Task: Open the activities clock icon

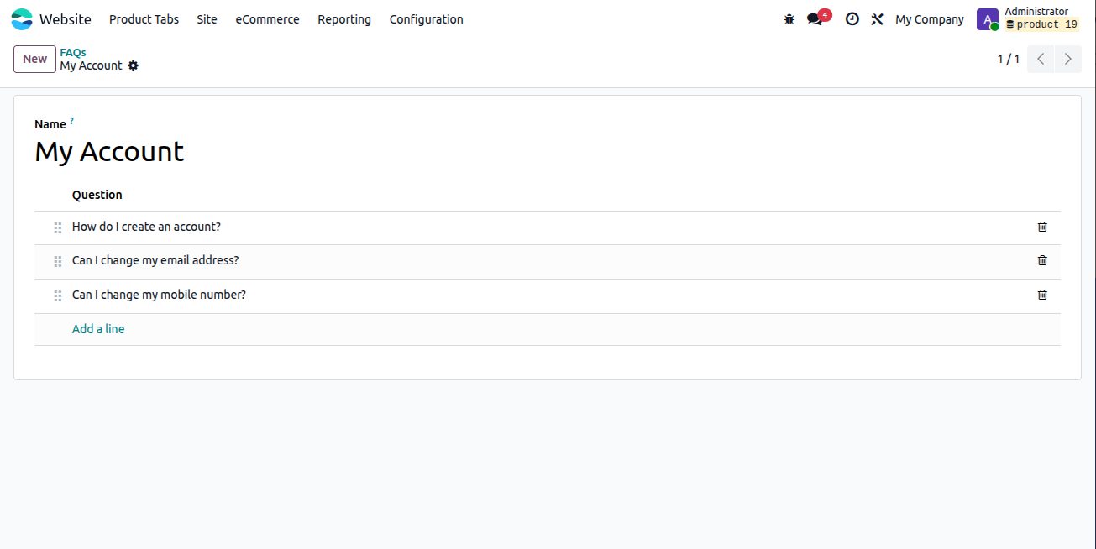Action: click(x=852, y=19)
